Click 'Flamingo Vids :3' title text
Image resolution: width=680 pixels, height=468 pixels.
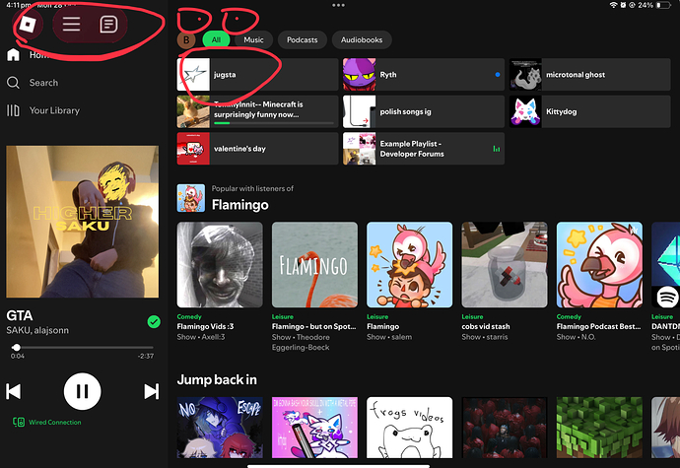[x=205, y=326]
